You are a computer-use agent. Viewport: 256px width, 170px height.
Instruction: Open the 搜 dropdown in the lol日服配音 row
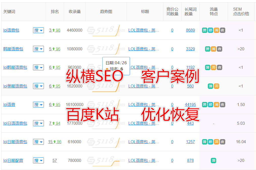pos(38,160)
